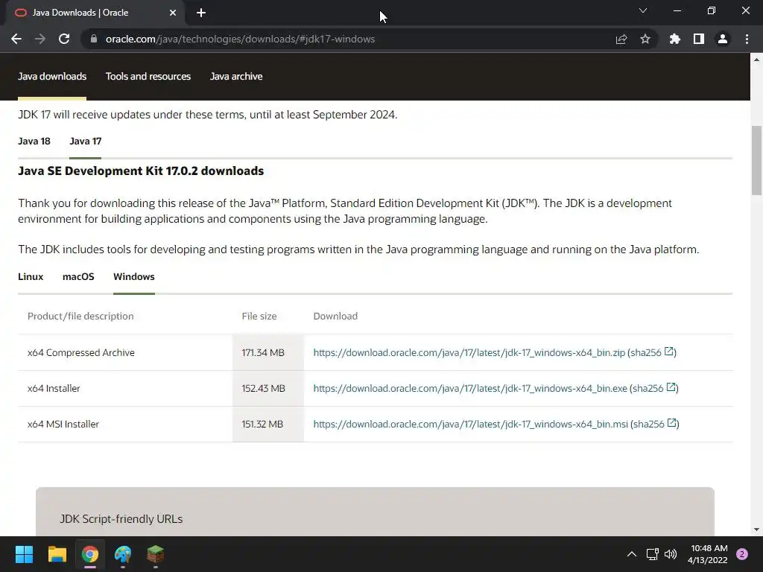Screen dimensions: 763x572
Task: Select the Windows downloads tab
Action: [134, 277]
